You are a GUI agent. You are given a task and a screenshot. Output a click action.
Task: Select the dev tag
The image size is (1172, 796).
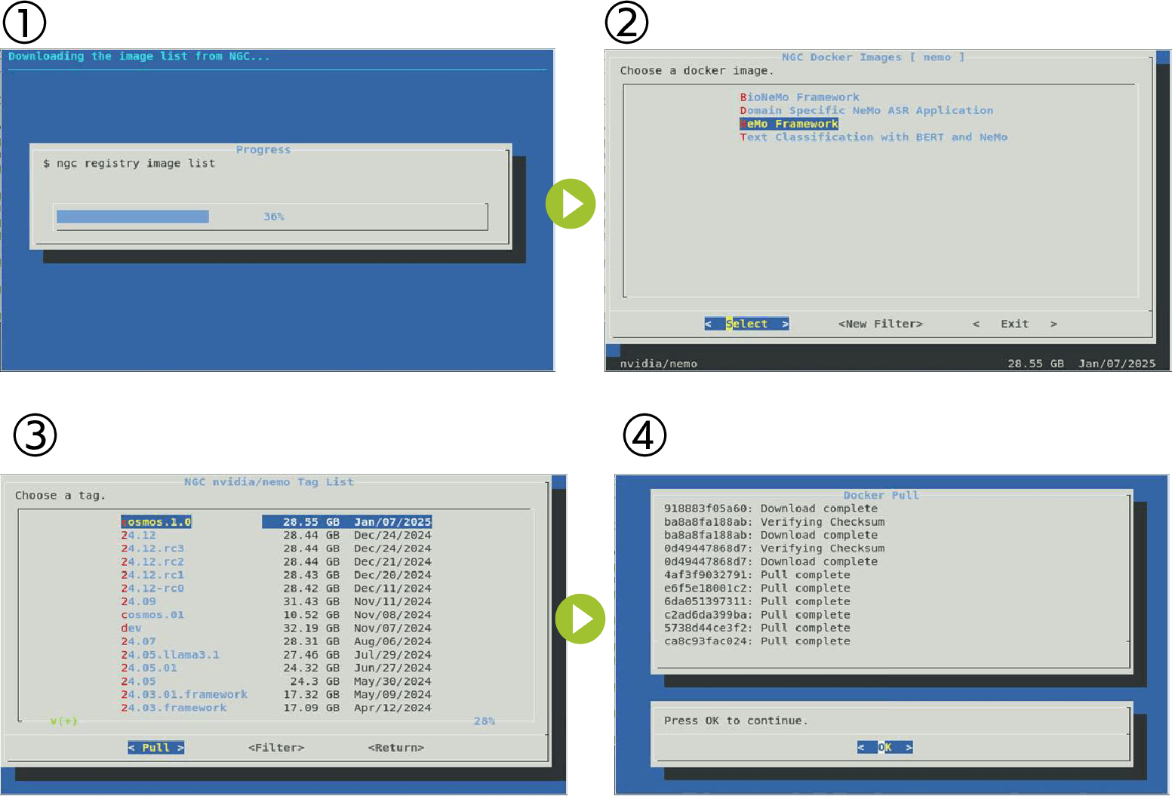click(x=276, y=628)
